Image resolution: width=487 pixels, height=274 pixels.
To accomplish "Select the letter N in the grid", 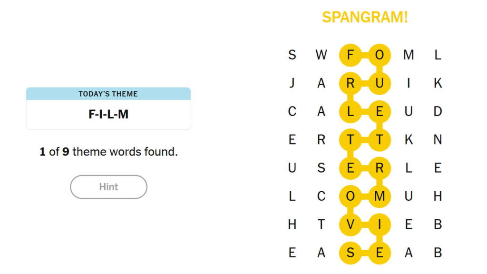I will click(438, 140).
